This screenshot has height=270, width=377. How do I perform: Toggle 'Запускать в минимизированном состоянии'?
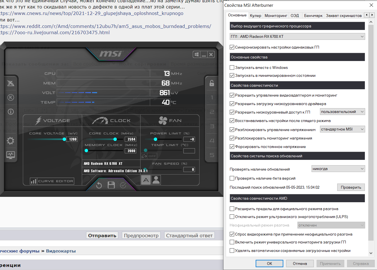232,75
